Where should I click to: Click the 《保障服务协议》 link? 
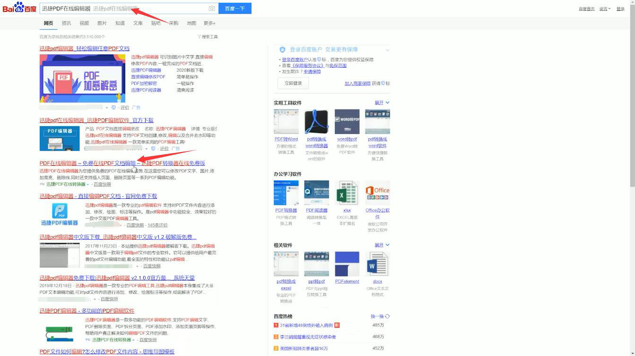tap(307, 66)
